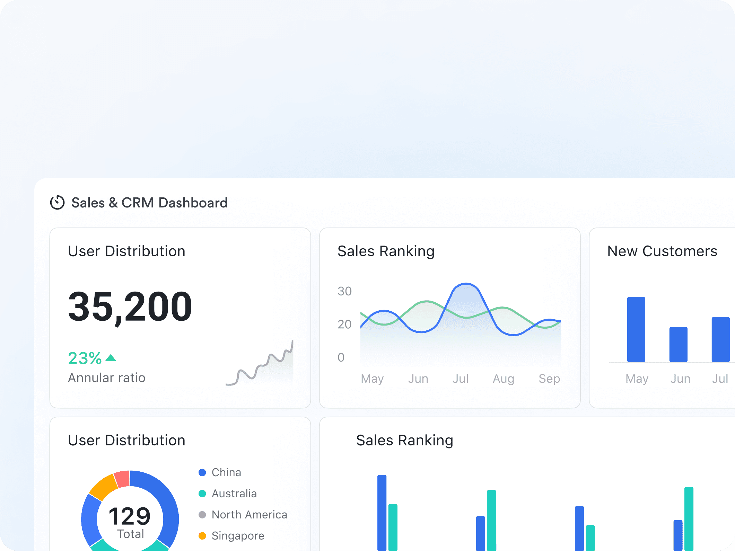Viewport: 735px width, 551px height.
Task: Click the 35,200 user count figure
Action: (130, 306)
